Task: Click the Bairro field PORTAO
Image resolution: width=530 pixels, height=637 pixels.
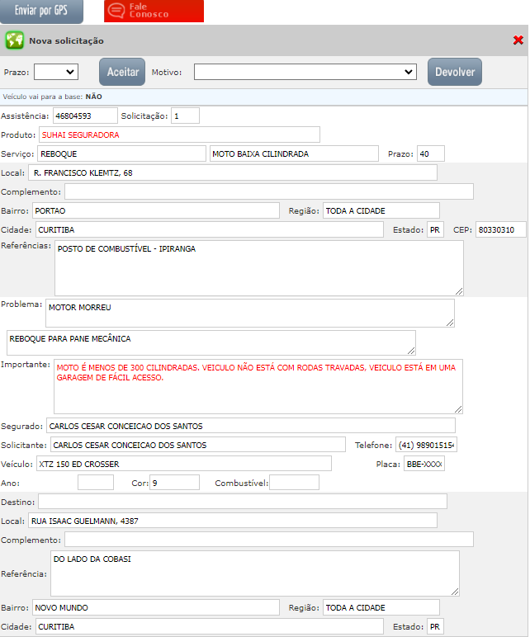Action: 156,211
